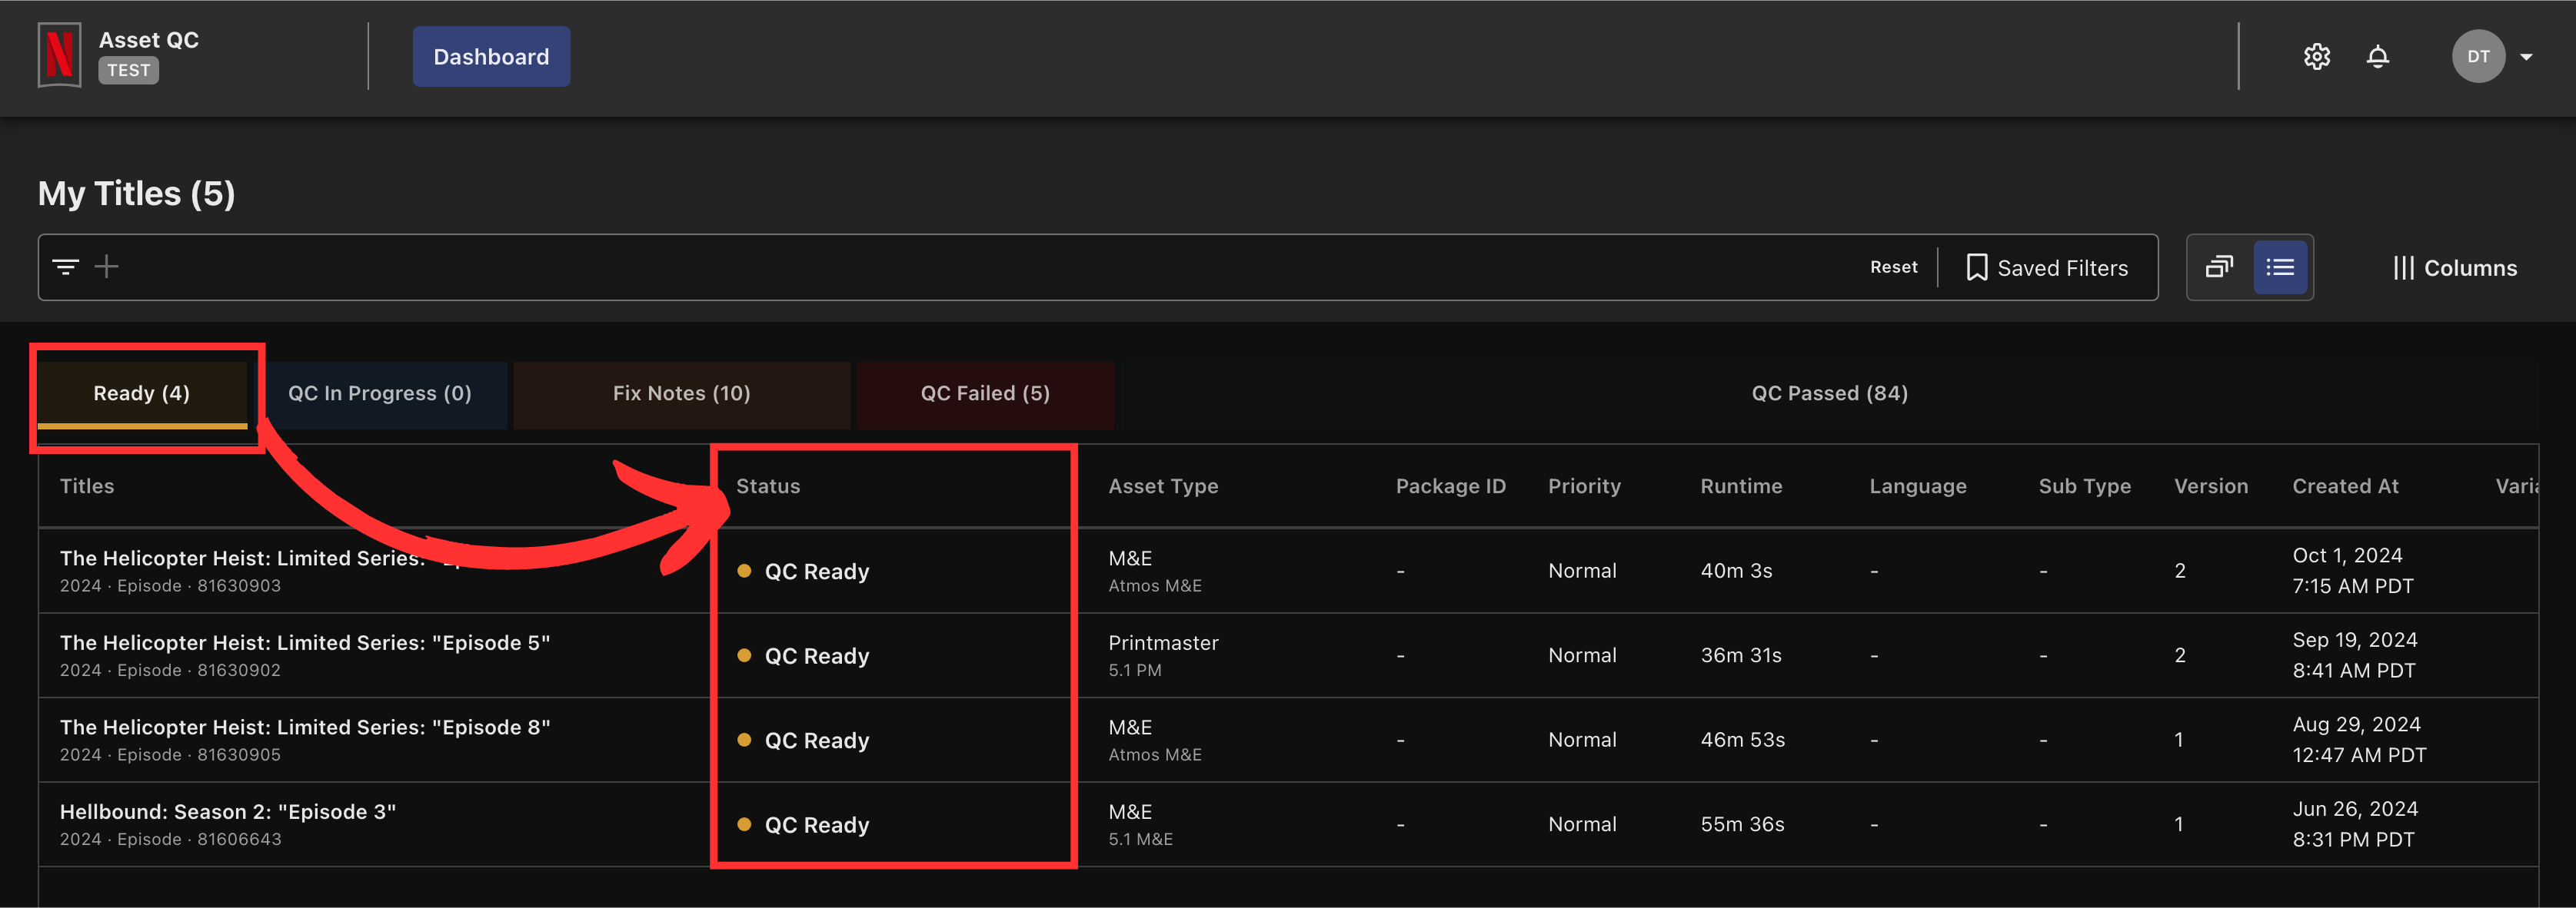2576x908 pixels.
Task: Sort by Created At column header
Action: coord(2345,486)
